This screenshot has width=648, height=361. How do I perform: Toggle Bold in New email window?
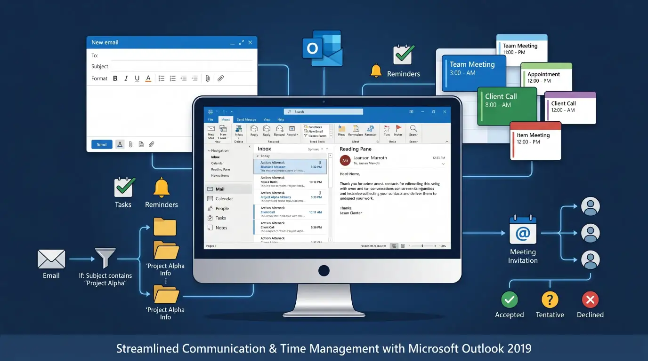(x=115, y=78)
